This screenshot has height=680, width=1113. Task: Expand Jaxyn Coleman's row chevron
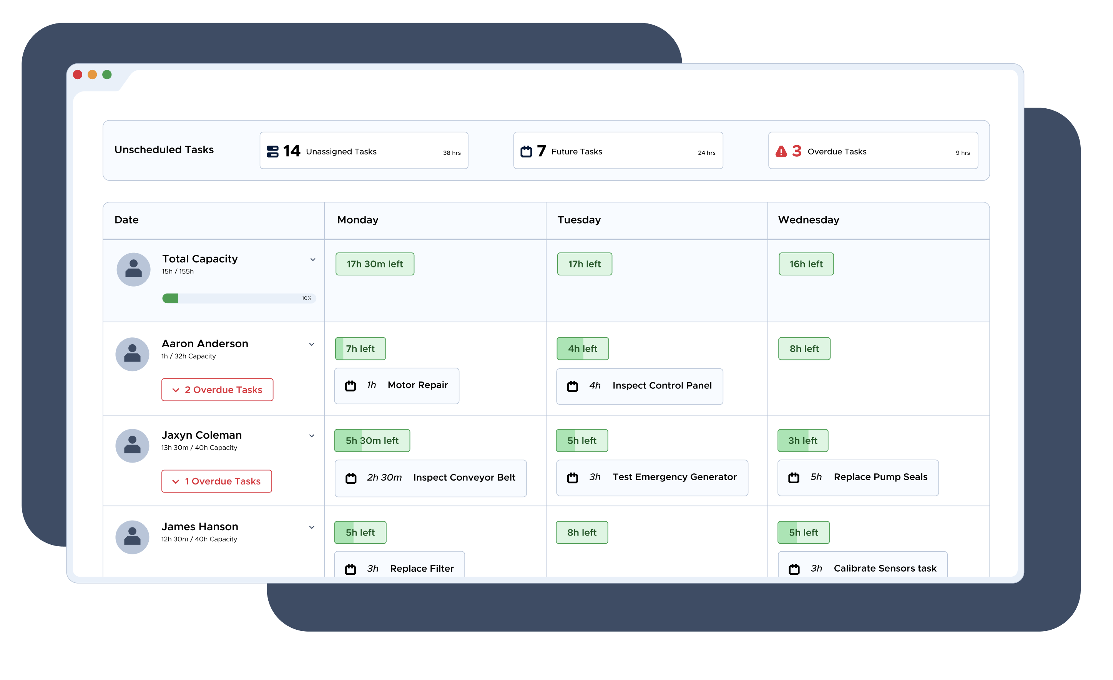[x=312, y=436]
